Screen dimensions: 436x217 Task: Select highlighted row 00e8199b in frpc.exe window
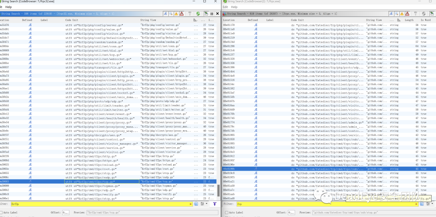329,169
